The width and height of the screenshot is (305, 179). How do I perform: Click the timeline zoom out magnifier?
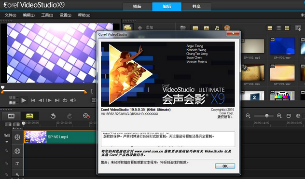[248, 116]
